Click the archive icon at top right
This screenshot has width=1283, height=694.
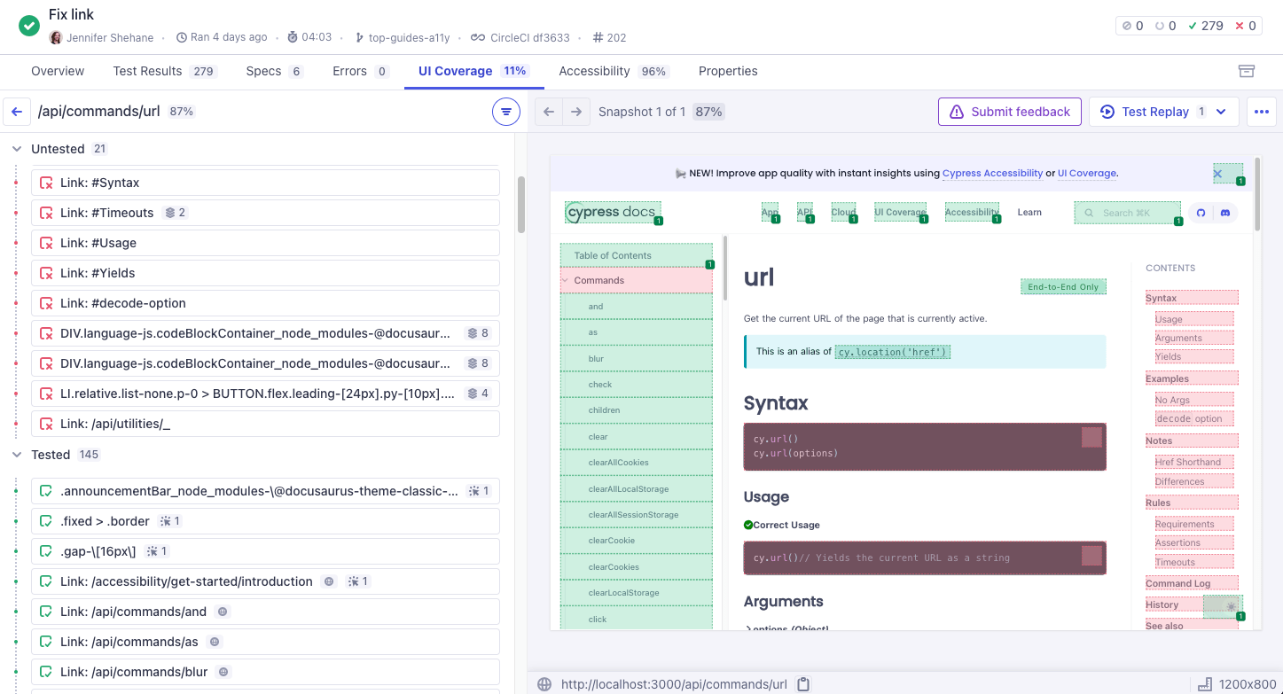click(1247, 71)
